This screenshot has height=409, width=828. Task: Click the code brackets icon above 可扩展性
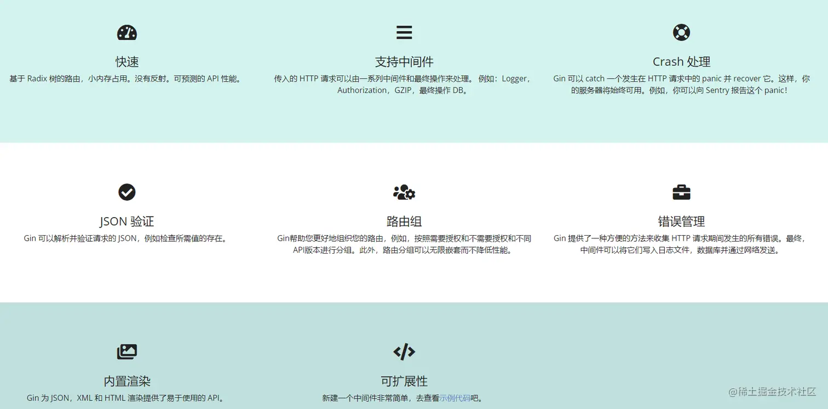[x=404, y=352]
